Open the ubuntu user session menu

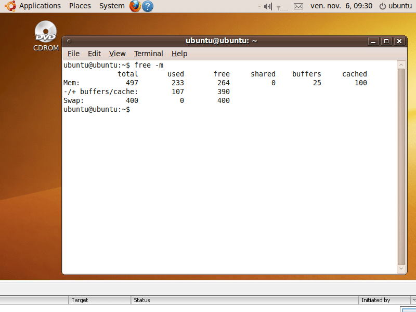click(x=400, y=6)
